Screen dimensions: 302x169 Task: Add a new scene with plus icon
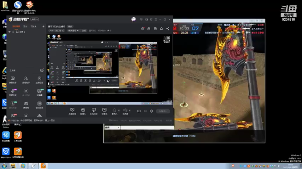pyautogui.click(x=43, y=26)
